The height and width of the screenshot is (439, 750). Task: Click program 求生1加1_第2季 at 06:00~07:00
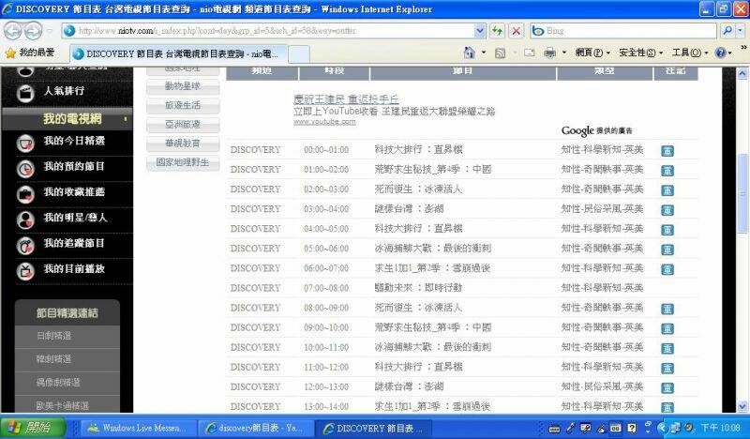click(432, 268)
